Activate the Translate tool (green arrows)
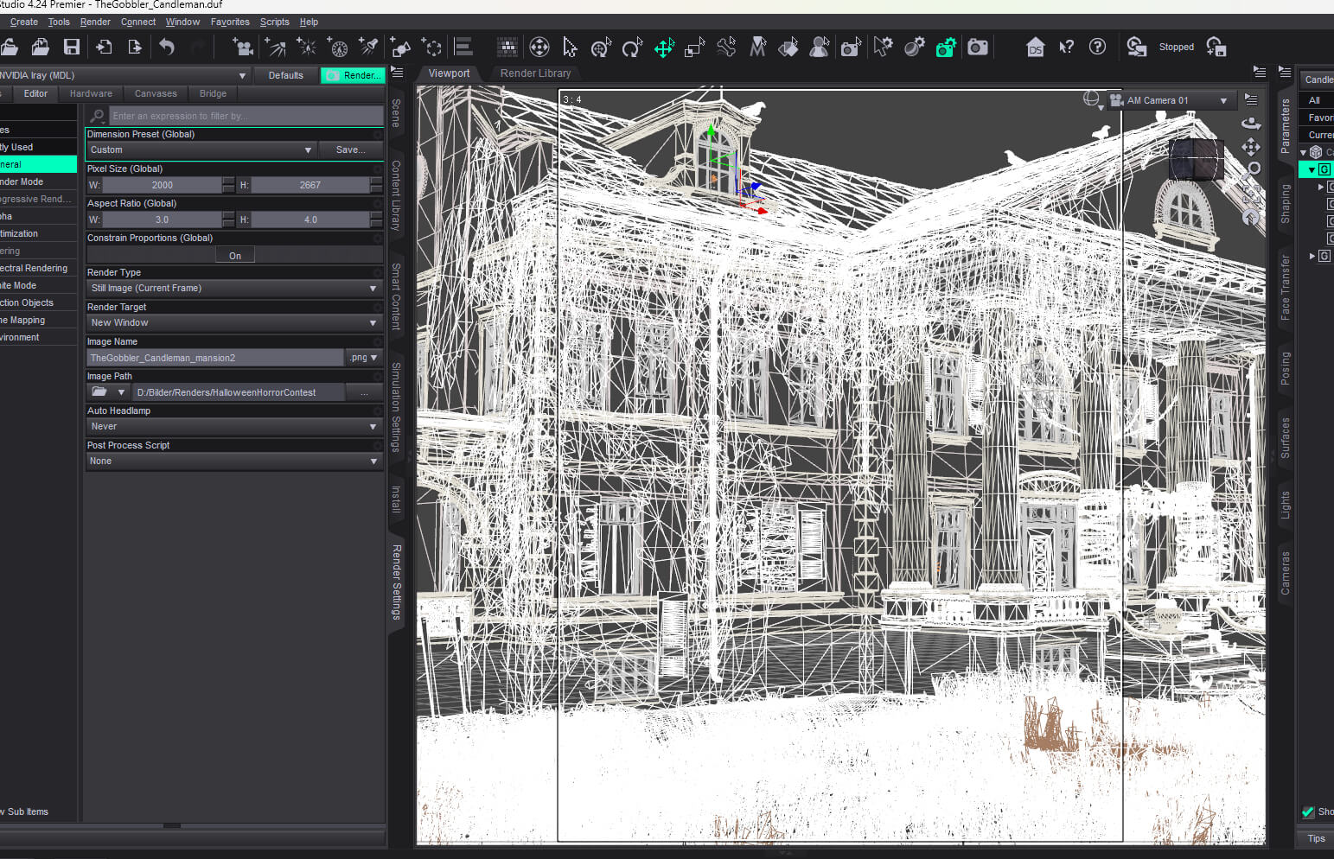This screenshot has height=859, width=1334. pyautogui.click(x=663, y=47)
